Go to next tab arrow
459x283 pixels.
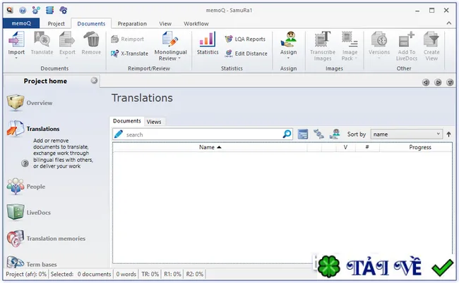(438, 82)
